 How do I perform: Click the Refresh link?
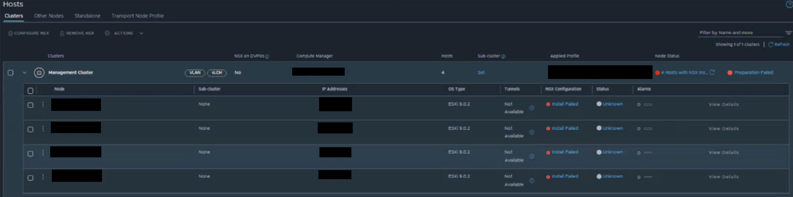(779, 44)
